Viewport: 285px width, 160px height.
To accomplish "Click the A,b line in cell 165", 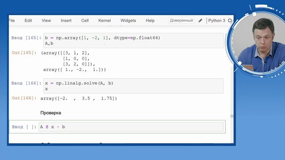I will click(x=49, y=44).
